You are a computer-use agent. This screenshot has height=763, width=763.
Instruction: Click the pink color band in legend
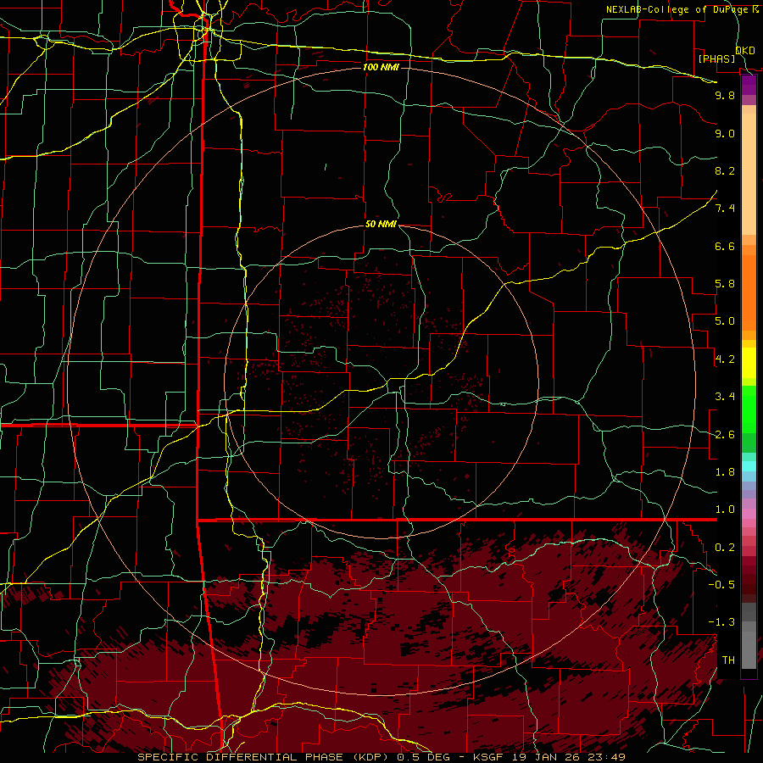pos(749,514)
